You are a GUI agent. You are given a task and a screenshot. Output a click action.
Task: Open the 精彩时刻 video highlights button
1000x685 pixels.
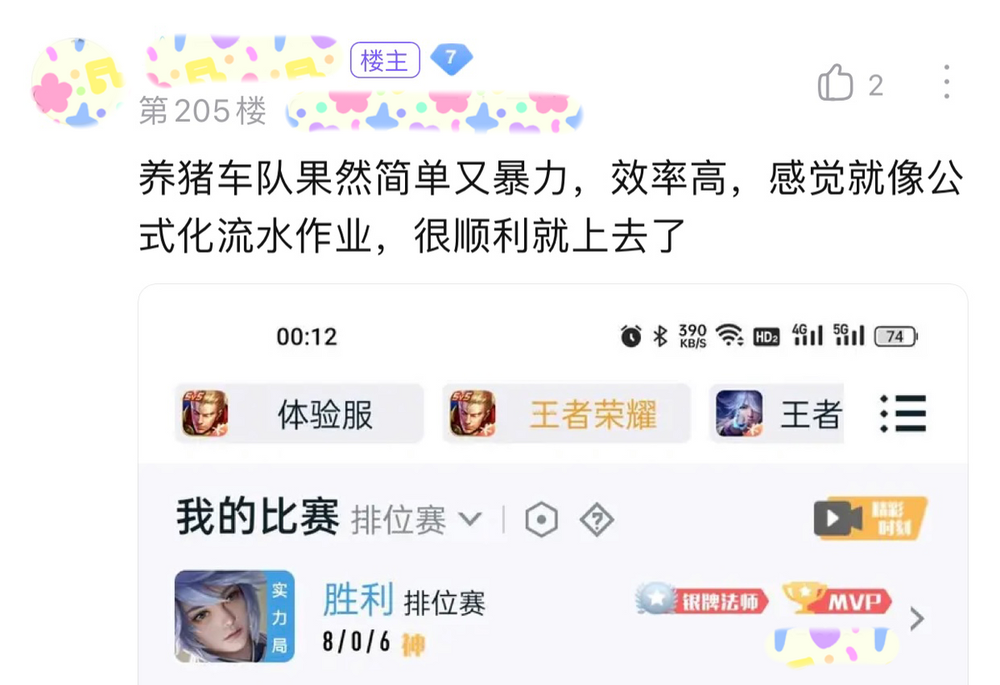(x=871, y=518)
